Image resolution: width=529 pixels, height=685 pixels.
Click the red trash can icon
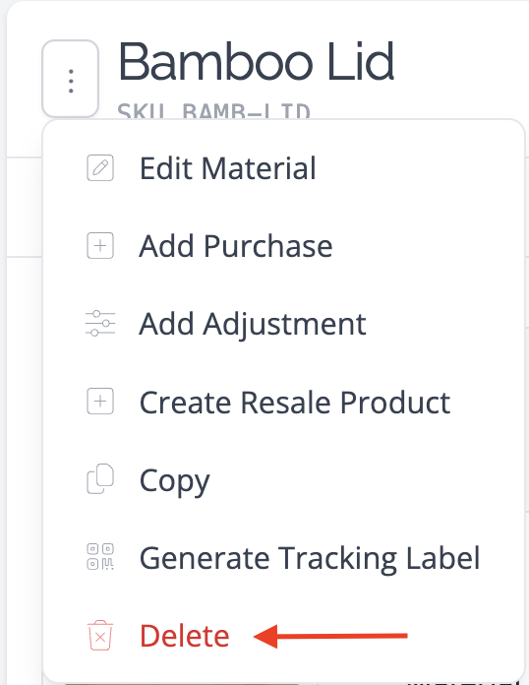[x=100, y=636]
